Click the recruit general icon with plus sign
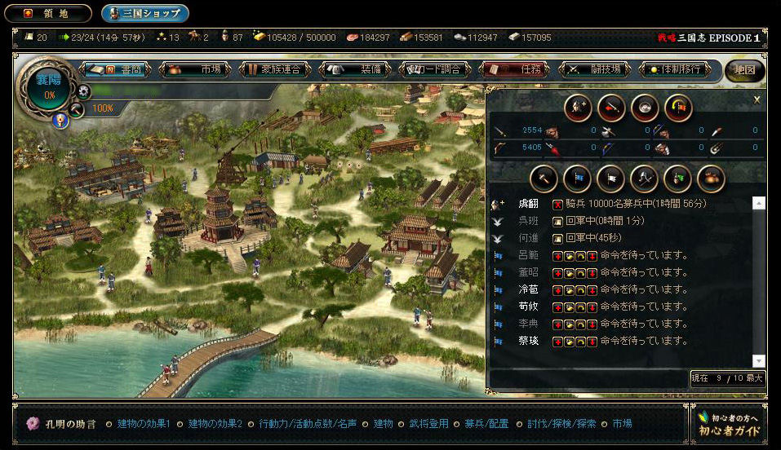Image resolution: width=781 pixels, height=450 pixels. pos(578,107)
